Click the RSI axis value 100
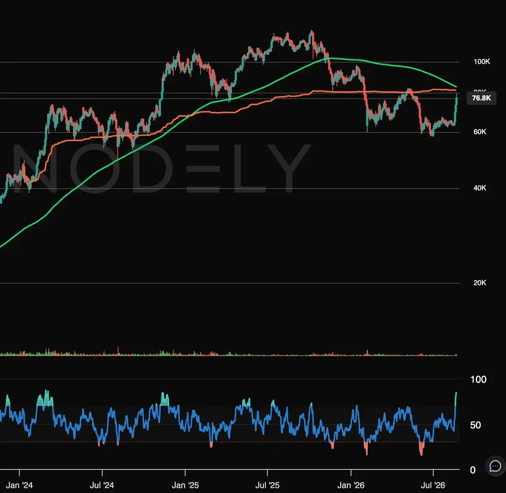The width and height of the screenshot is (506, 493). 478,380
